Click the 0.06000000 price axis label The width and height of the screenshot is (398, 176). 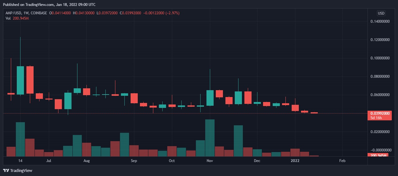(380, 95)
